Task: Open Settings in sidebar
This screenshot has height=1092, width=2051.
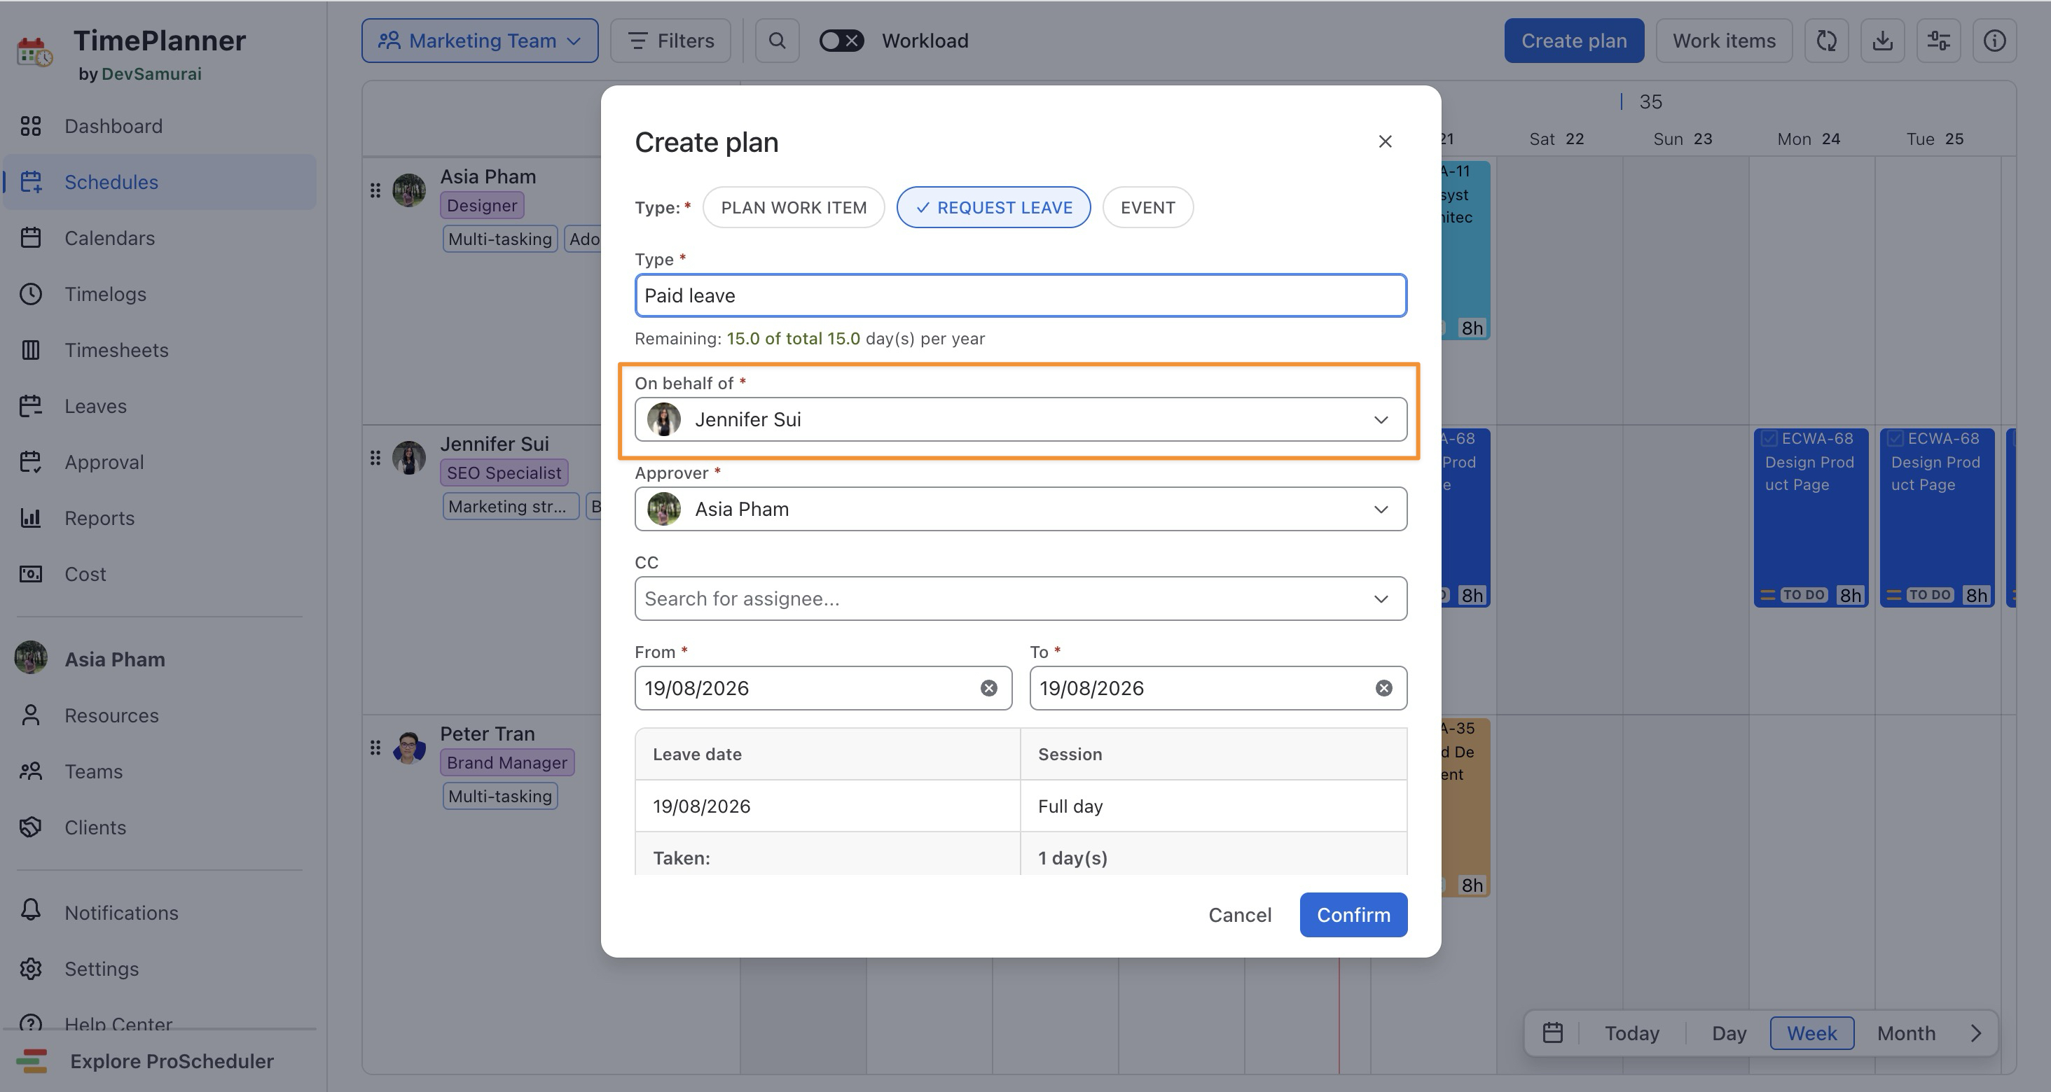Action: tap(159, 969)
